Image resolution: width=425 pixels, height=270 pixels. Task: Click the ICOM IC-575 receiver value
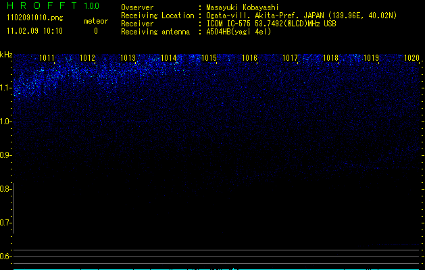271,24
